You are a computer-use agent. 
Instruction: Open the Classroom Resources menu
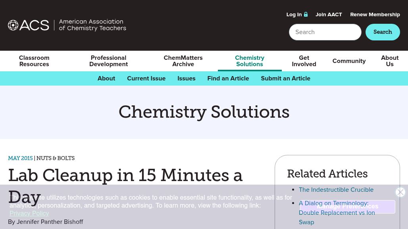click(34, 61)
